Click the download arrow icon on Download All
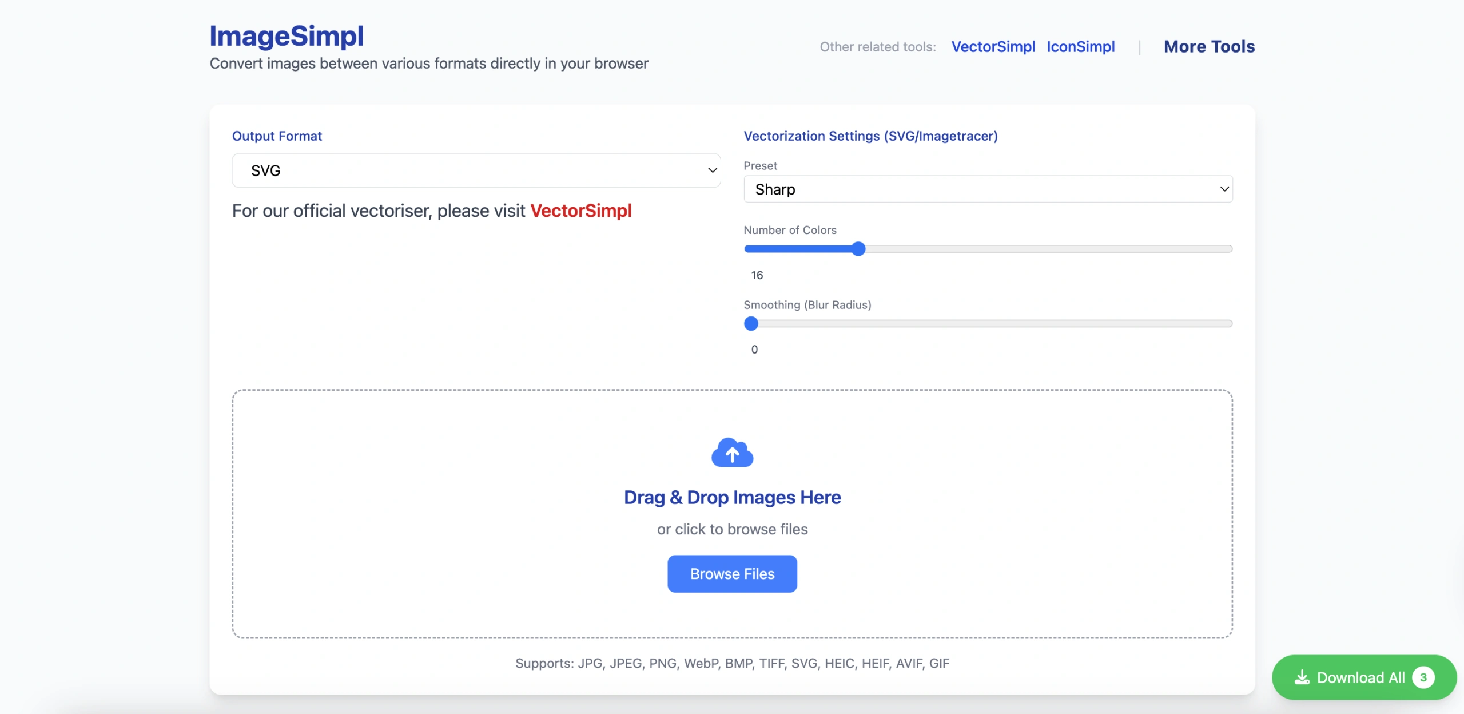This screenshot has height=714, width=1464. 1302,677
